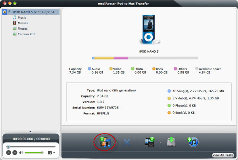Click the Music note icon in sidebar
Viewport: 238px width, 160px height.
click(x=14, y=17)
